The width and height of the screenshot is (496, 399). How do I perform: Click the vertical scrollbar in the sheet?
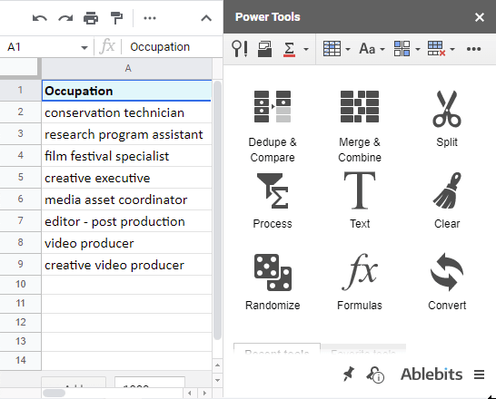[x=217, y=210]
